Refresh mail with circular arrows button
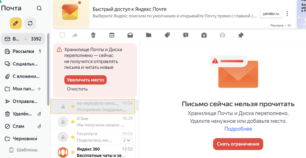Viewport: 306px width, 158px height. [30, 24]
